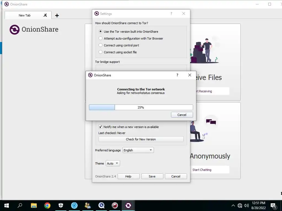Open File Explorer from taskbar
The width and height of the screenshot is (282, 211).
[x=34, y=206]
